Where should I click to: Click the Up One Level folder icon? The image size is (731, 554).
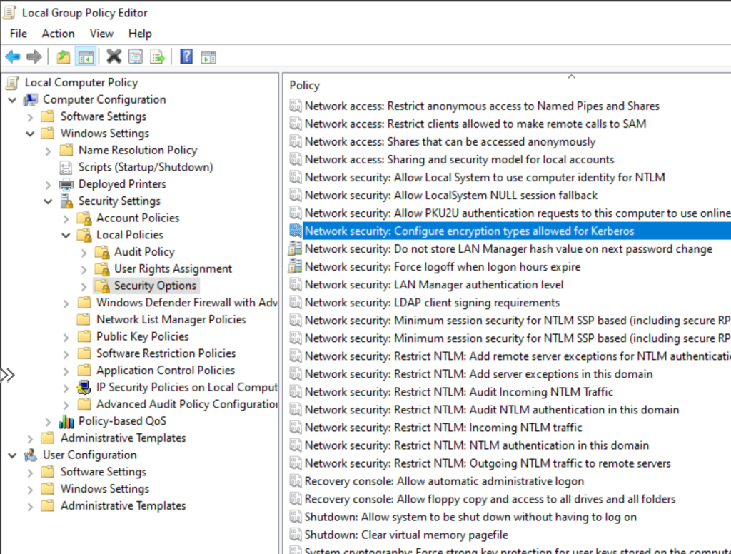[64, 56]
